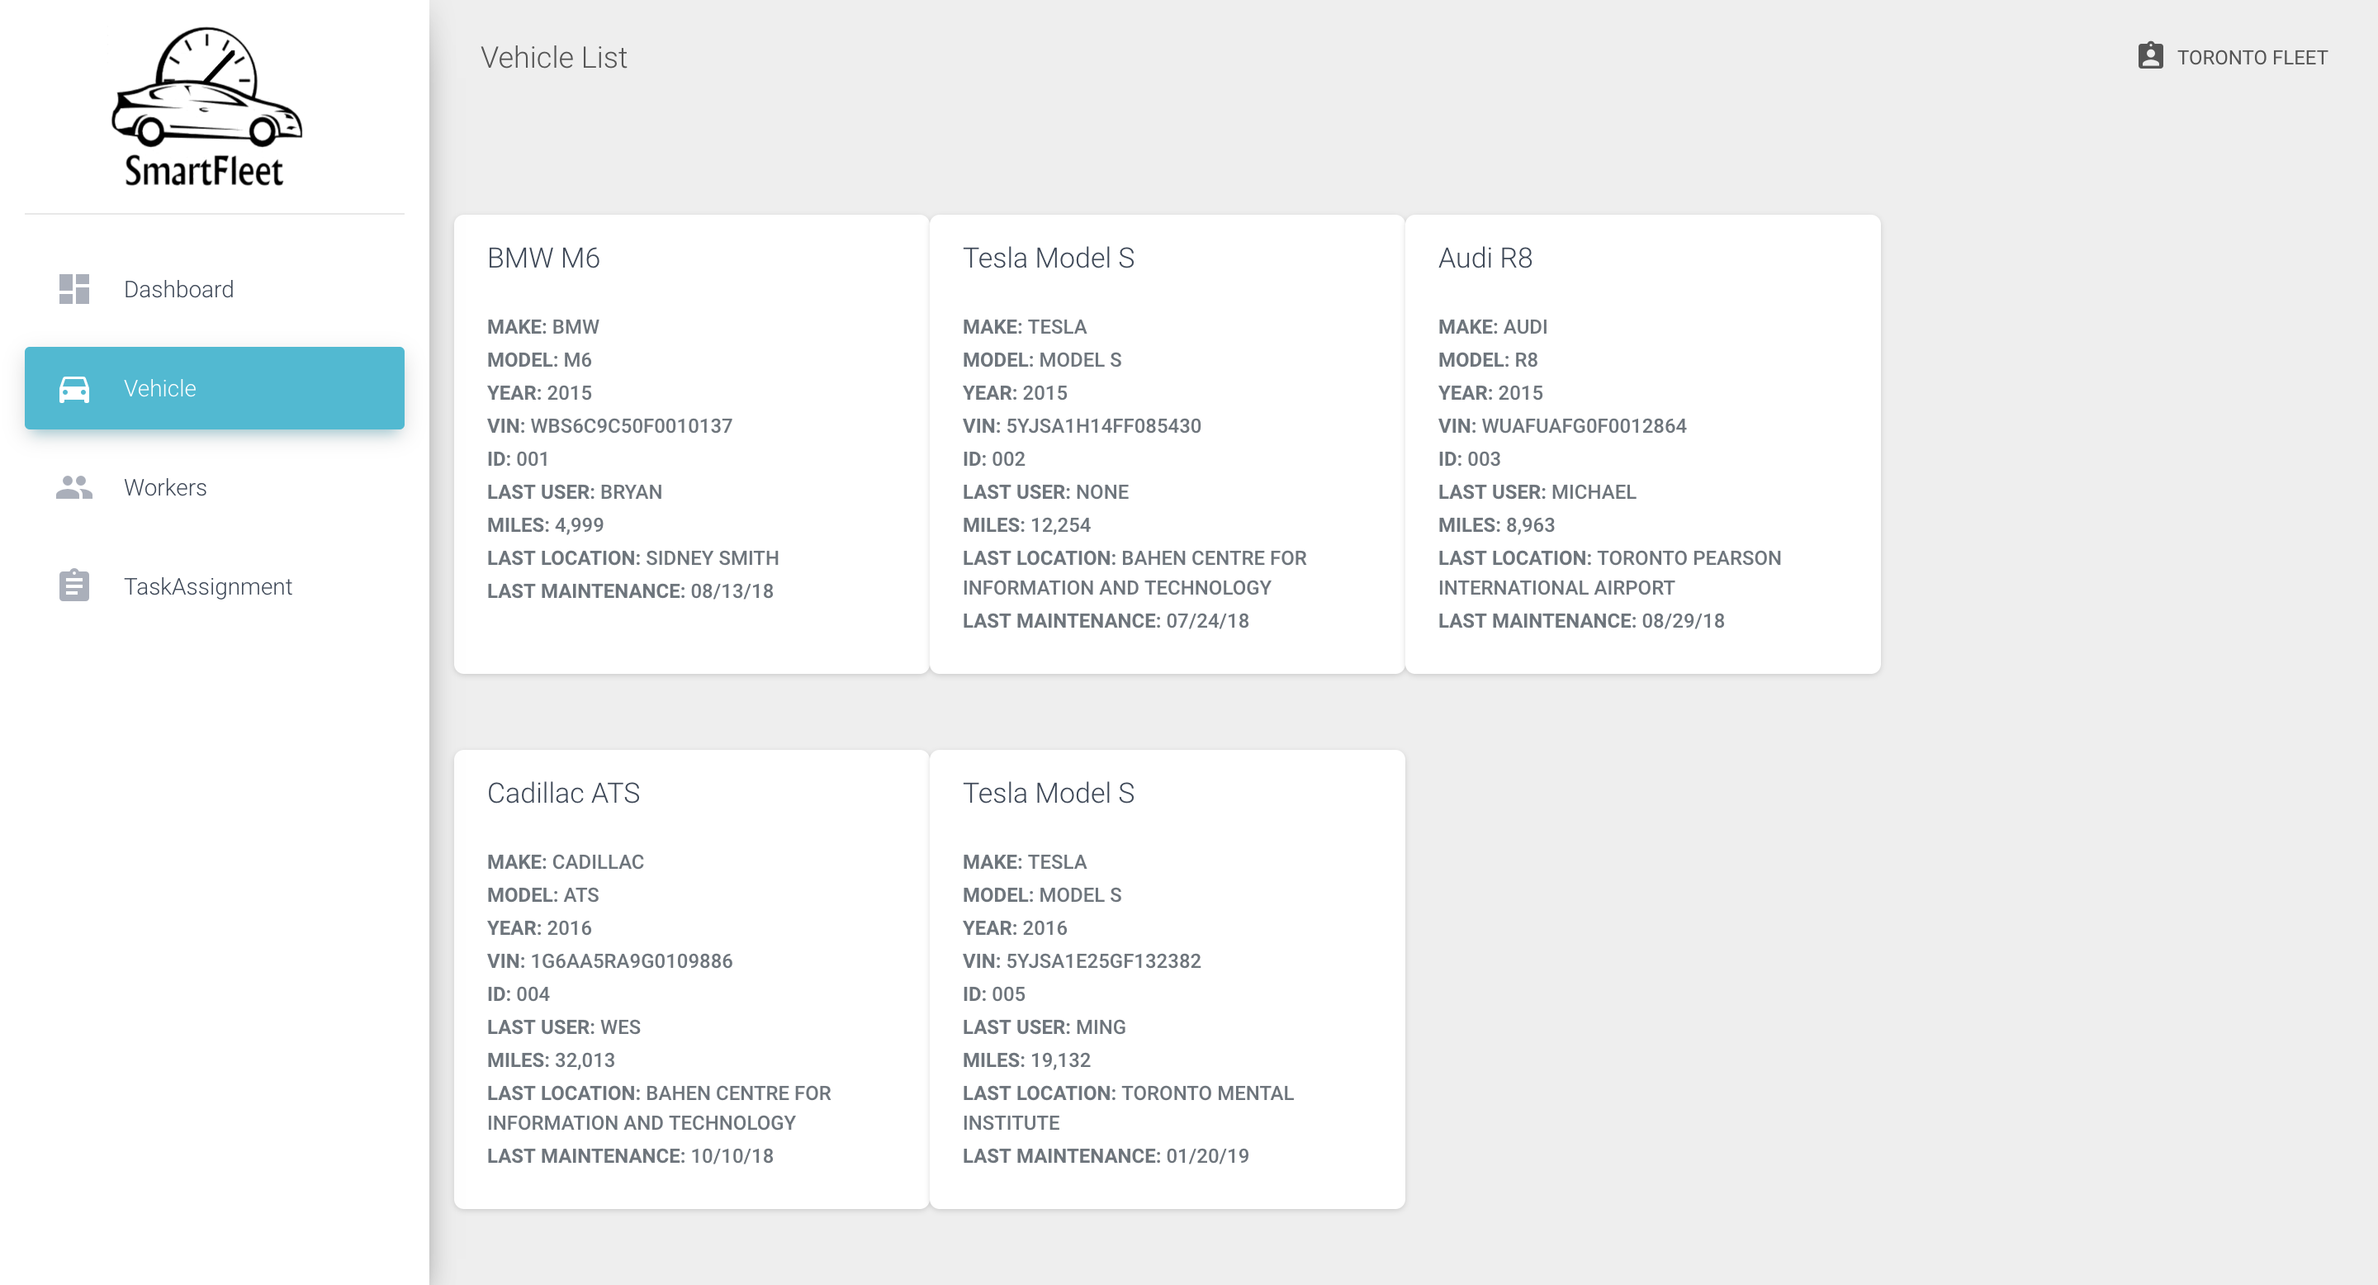The image size is (2378, 1285).
Task: Click the BMW M6 VIN number
Action: click(631, 425)
